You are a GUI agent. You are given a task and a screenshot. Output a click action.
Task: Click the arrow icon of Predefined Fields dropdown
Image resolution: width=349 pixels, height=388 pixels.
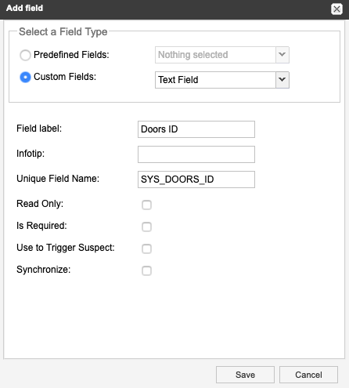coord(282,55)
